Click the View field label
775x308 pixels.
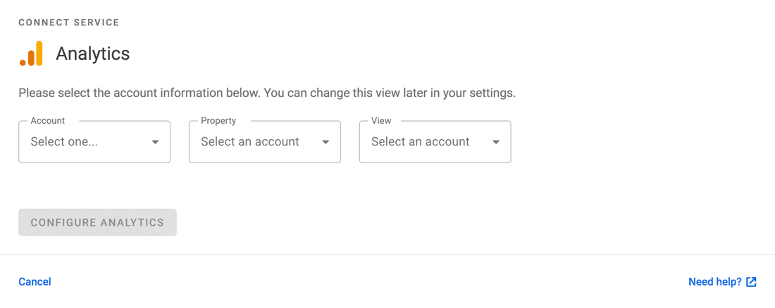381,120
